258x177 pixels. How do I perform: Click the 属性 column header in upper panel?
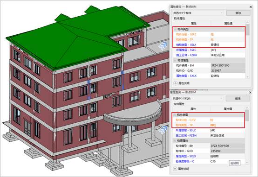pyautogui.click(x=194, y=23)
